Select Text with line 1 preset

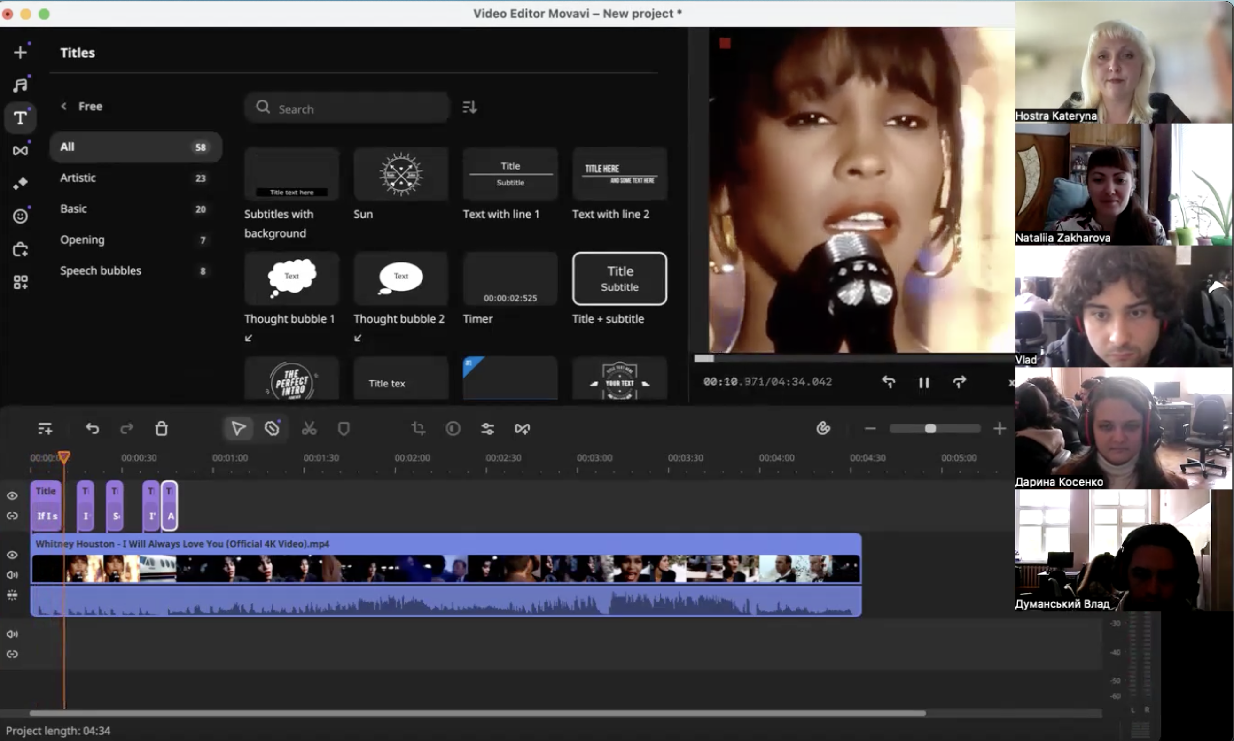(510, 174)
